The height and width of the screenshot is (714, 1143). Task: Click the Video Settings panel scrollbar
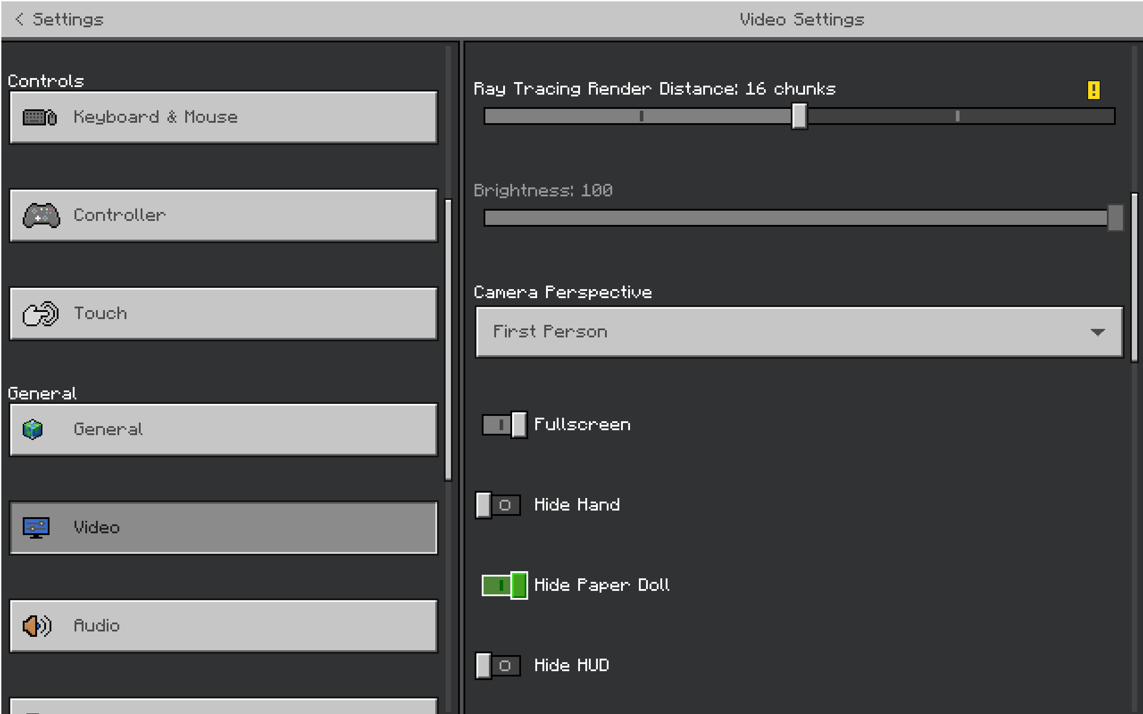[x=1134, y=277]
